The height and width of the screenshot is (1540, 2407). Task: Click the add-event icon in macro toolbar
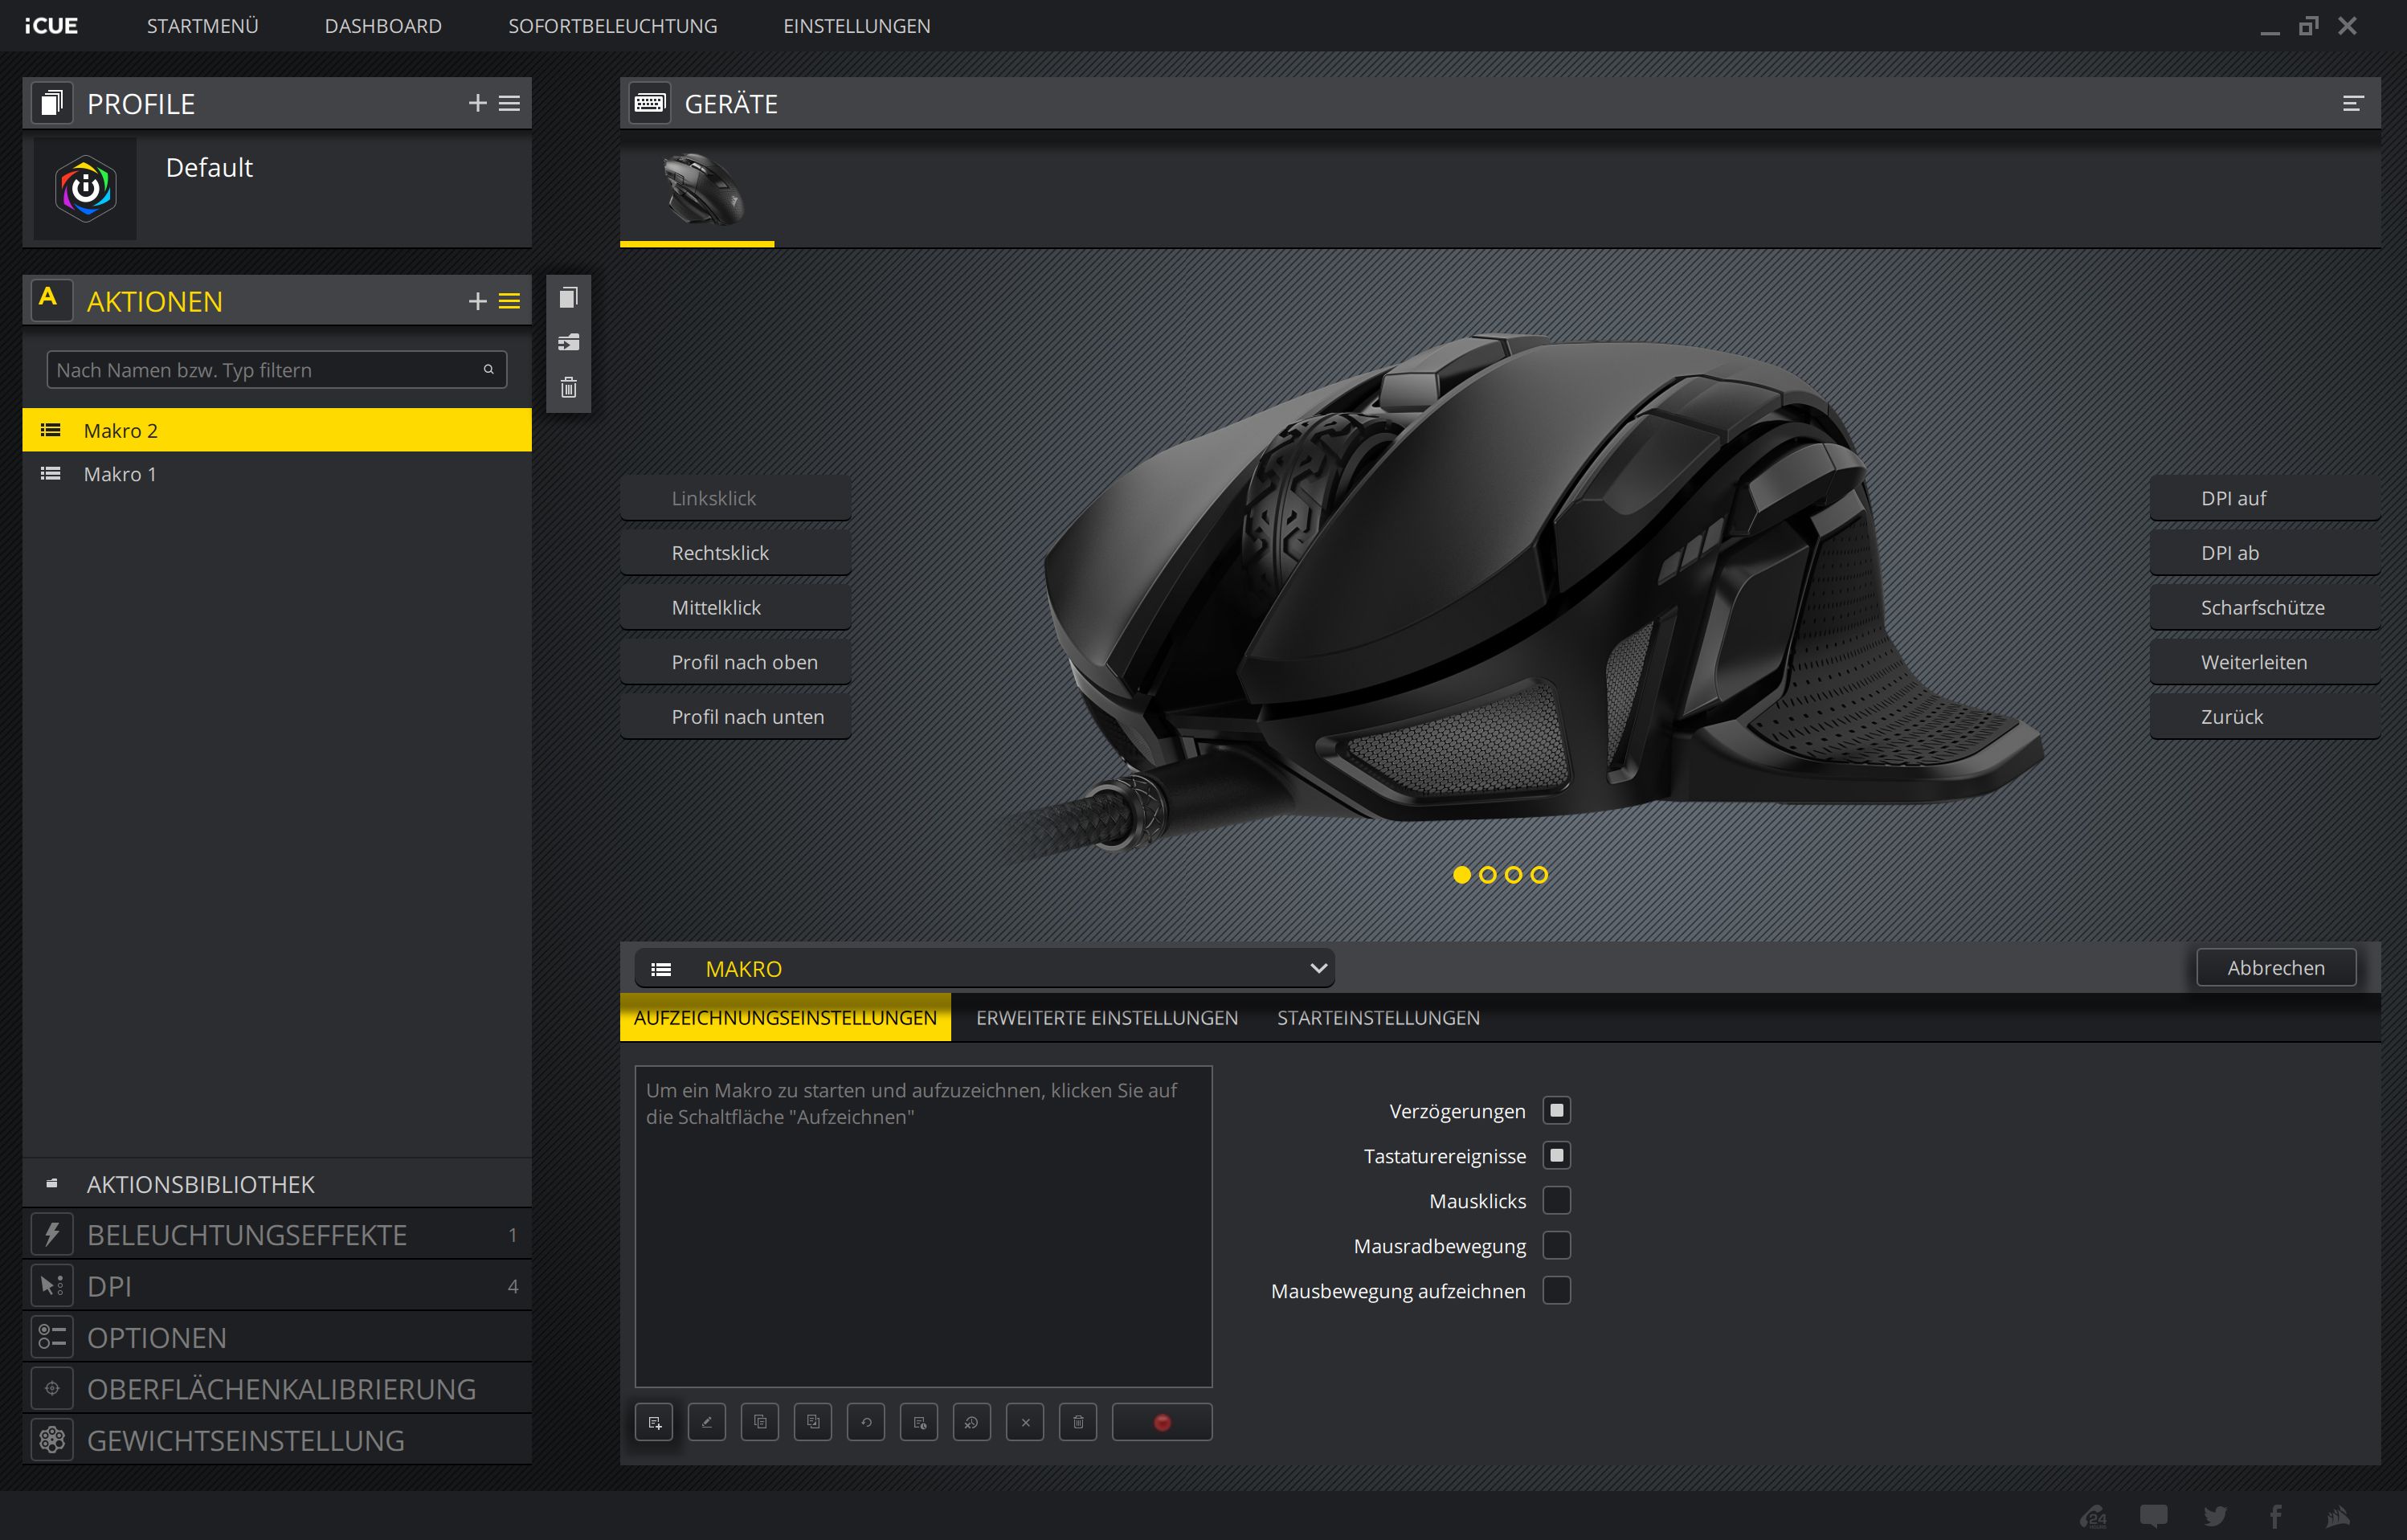(x=654, y=1422)
